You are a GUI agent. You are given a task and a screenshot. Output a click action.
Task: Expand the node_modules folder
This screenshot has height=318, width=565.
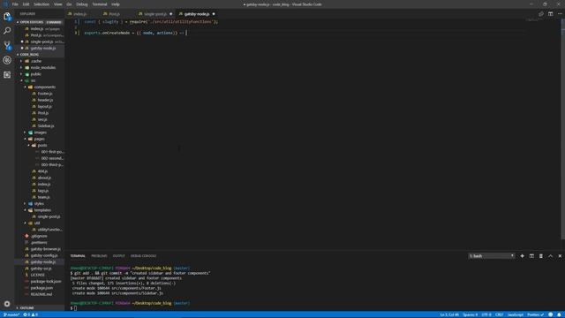40,67
